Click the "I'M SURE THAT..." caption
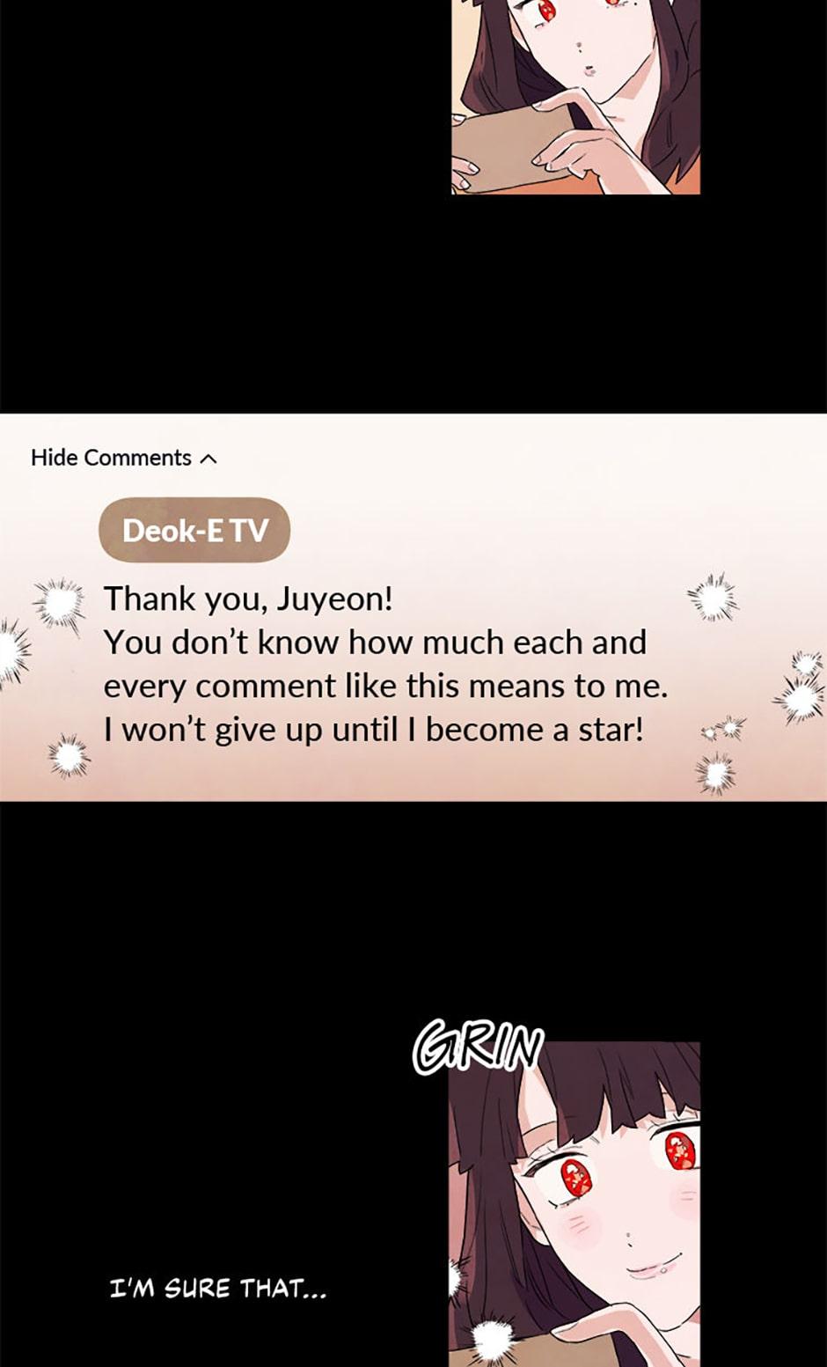The image size is (827, 1367). pos(217,1290)
